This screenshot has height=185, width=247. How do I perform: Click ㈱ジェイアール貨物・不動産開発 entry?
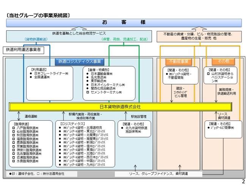pyautogui.click(x=179, y=76)
